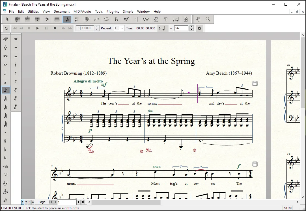Select the Hand Grabber tool
This screenshot has width=306, height=211.
pyautogui.click(x=198, y=19)
